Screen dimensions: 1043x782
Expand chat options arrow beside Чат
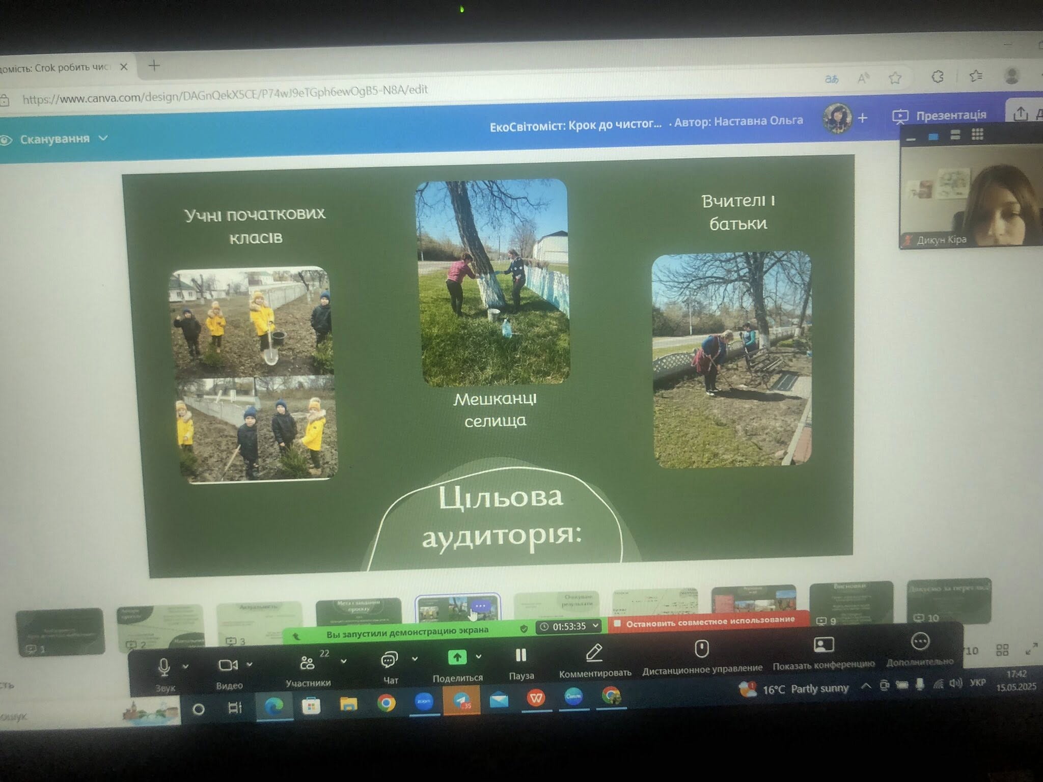[415, 658]
